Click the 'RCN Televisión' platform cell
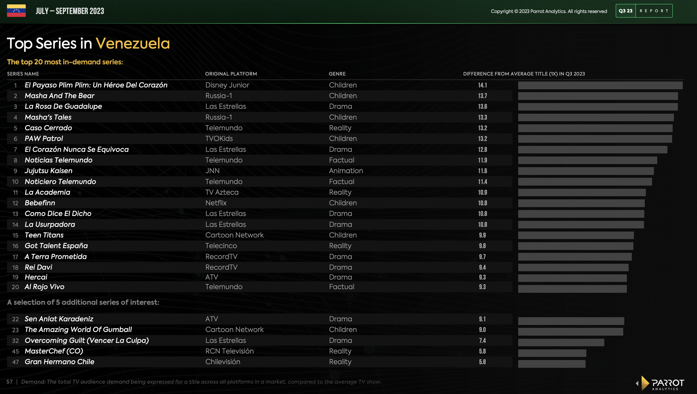697x394 pixels. 229,351
